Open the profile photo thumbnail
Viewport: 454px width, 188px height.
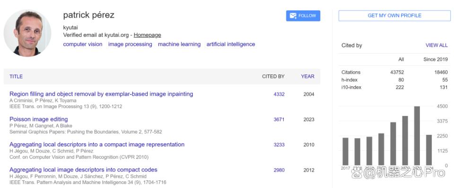click(x=27, y=33)
